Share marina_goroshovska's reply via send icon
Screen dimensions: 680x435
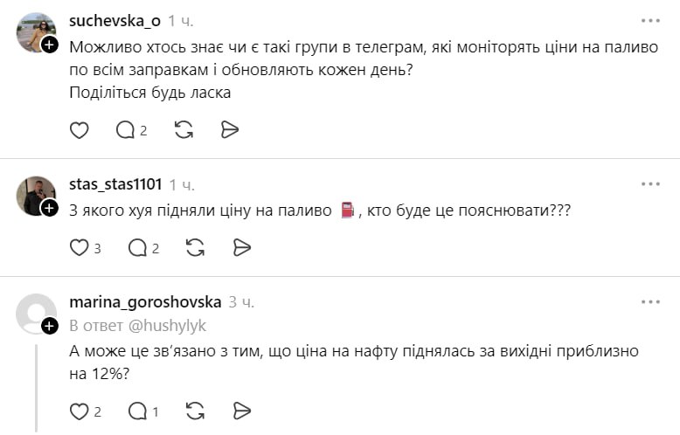click(x=242, y=411)
